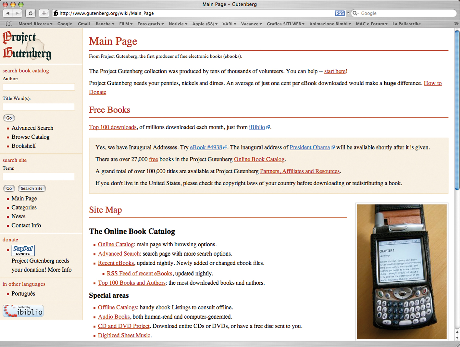Switch to the Português language version
Image resolution: width=460 pixels, height=347 pixels.
(x=23, y=293)
